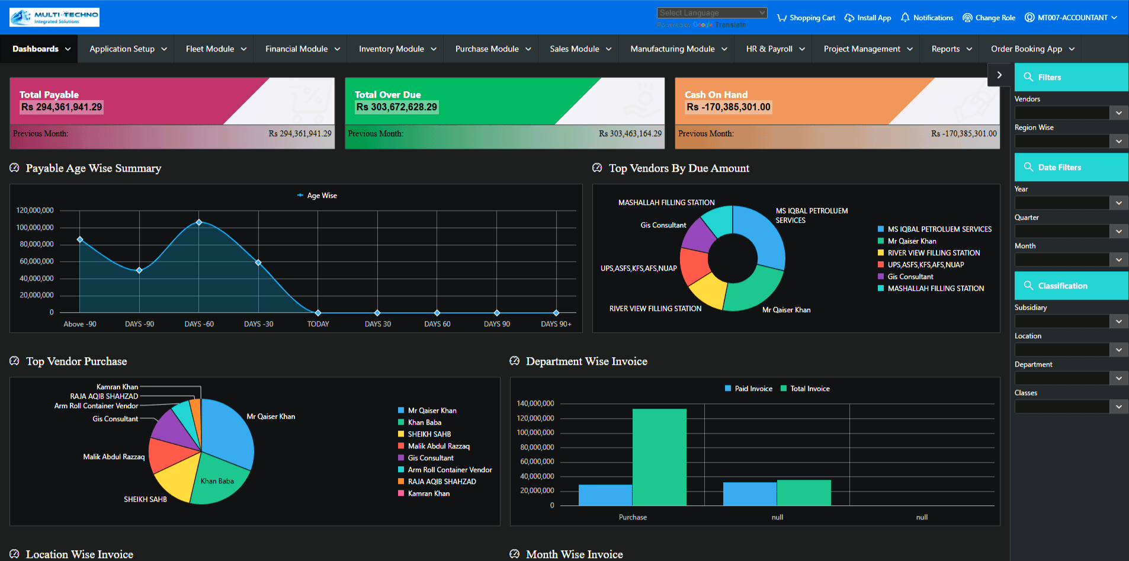The width and height of the screenshot is (1129, 561).
Task: Open Notifications bell
Action: click(926, 18)
